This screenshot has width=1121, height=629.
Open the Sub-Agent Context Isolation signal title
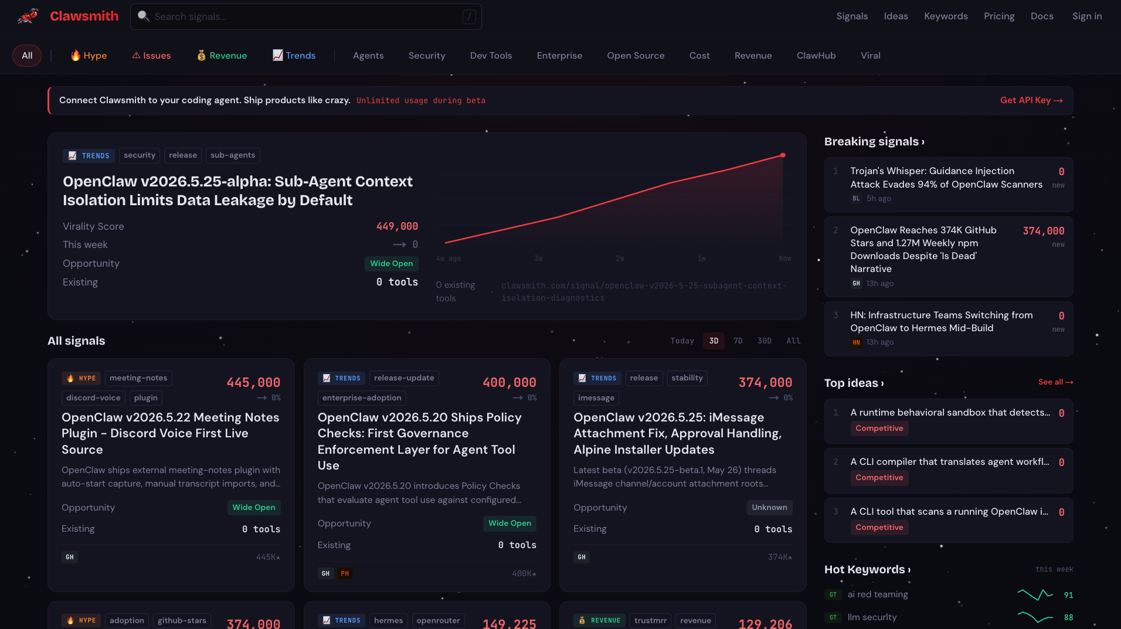pos(237,191)
